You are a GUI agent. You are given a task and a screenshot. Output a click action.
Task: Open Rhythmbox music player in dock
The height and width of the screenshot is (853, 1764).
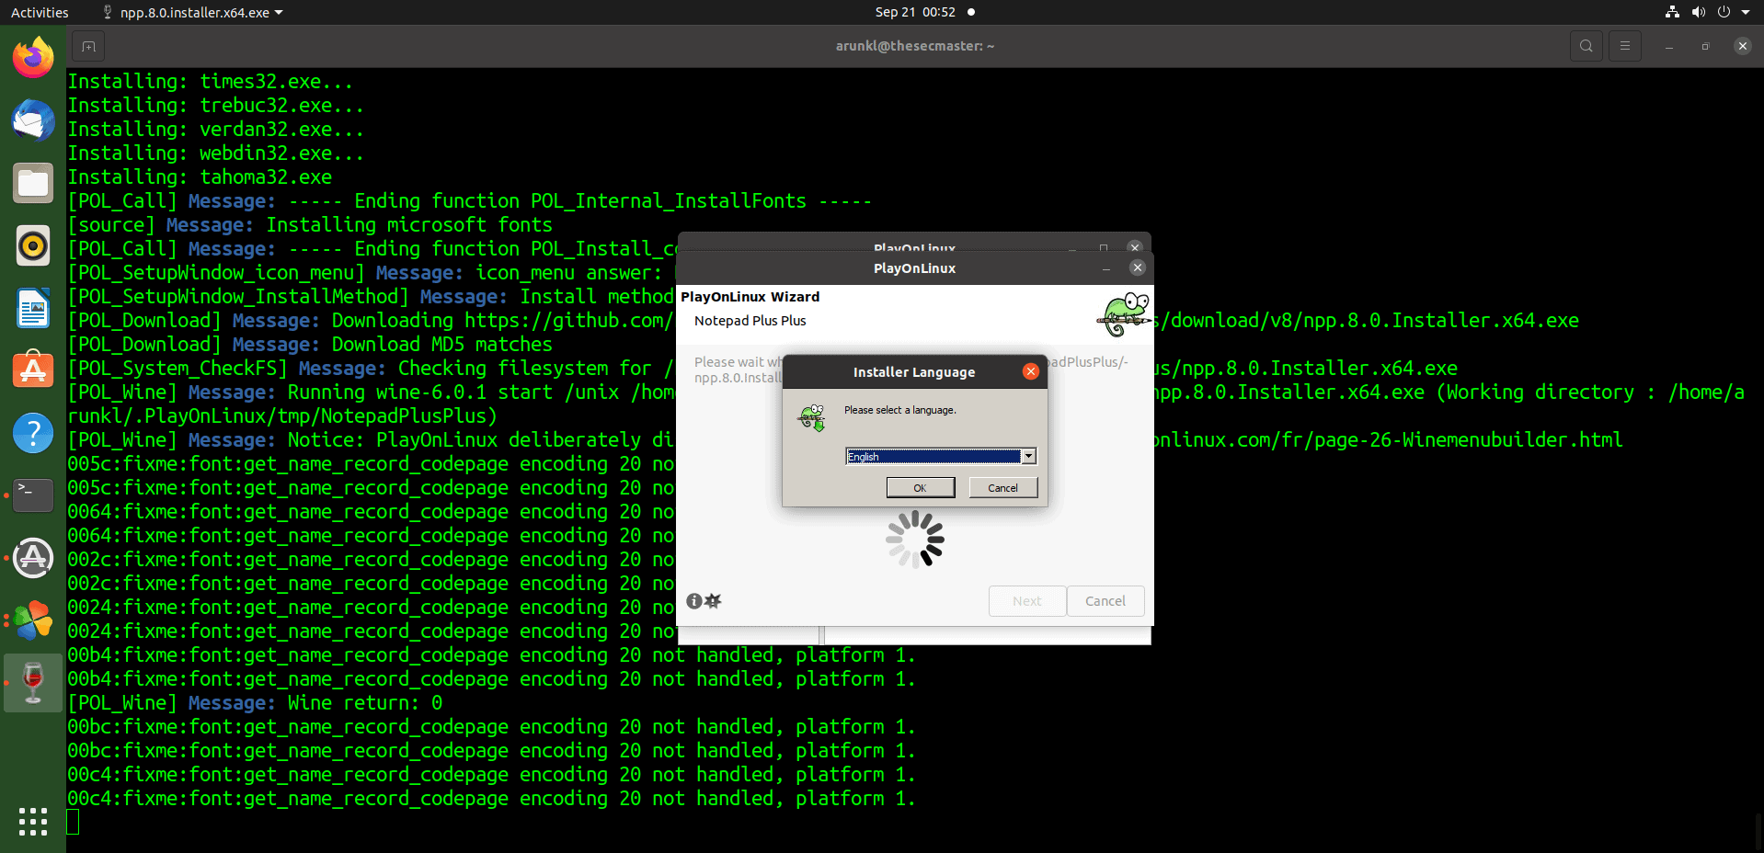(x=33, y=245)
